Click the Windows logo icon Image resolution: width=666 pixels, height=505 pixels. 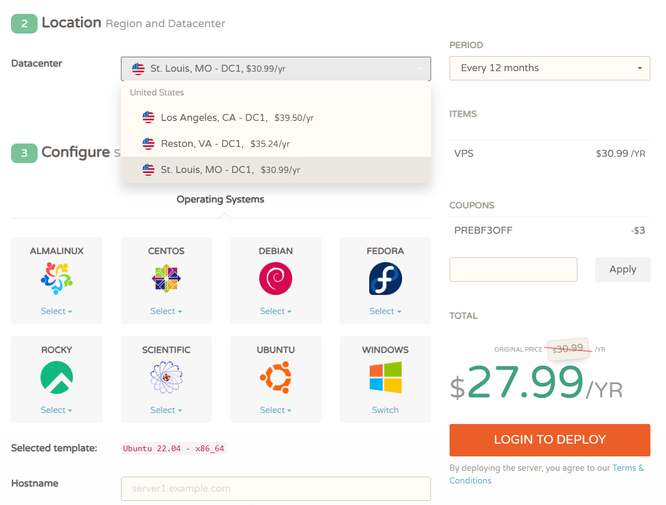[385, 377]
